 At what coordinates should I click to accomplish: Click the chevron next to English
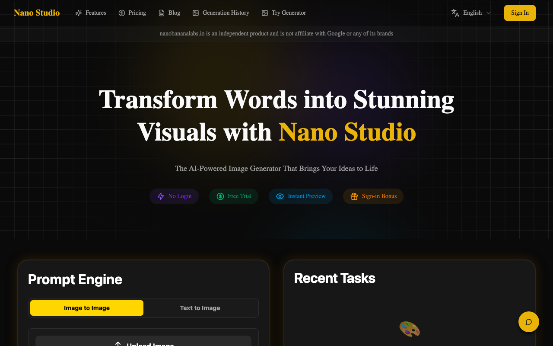point(489,13)
